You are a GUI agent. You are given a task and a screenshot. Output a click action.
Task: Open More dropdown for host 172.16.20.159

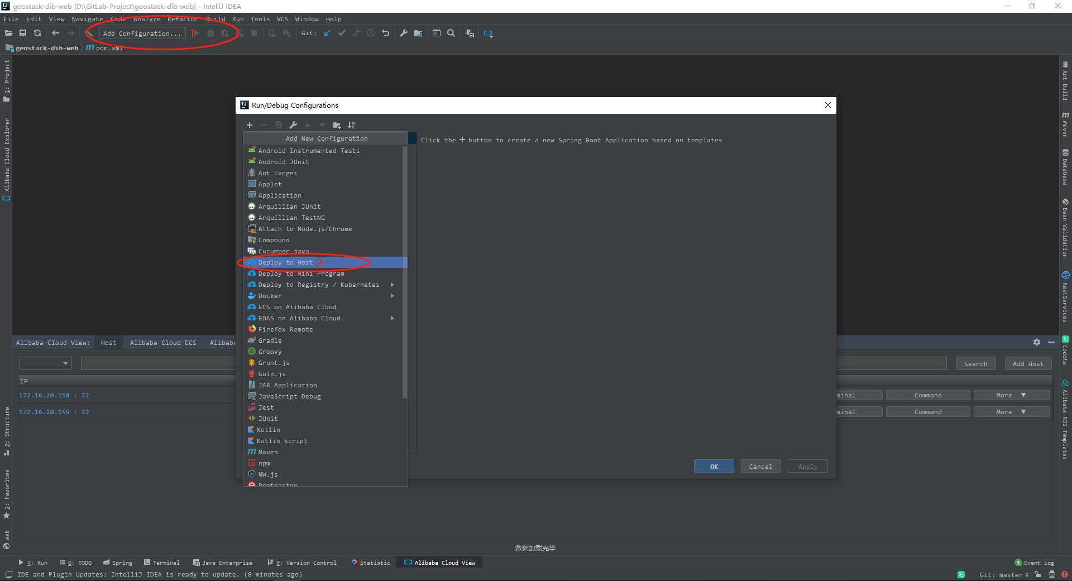[x=1011, y=412]
